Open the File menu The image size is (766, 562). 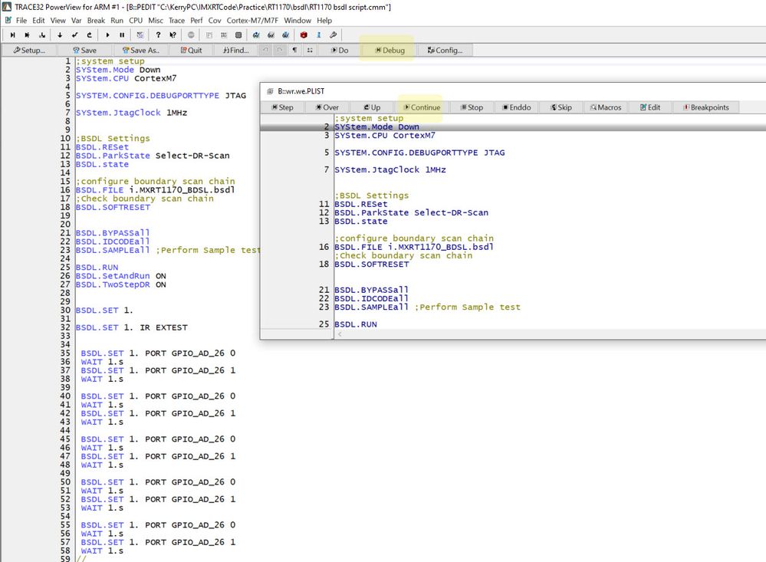pos(21,21)
